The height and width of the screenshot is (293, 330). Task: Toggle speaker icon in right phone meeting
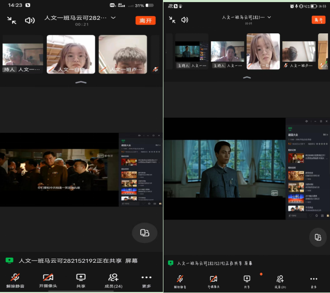coord(185,20)
